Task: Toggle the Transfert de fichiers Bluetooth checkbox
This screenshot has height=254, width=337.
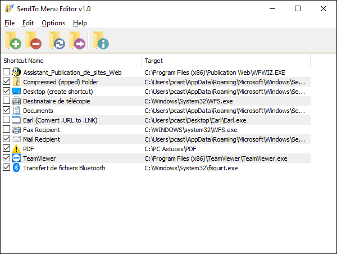Action: click(x=6, y=167)
